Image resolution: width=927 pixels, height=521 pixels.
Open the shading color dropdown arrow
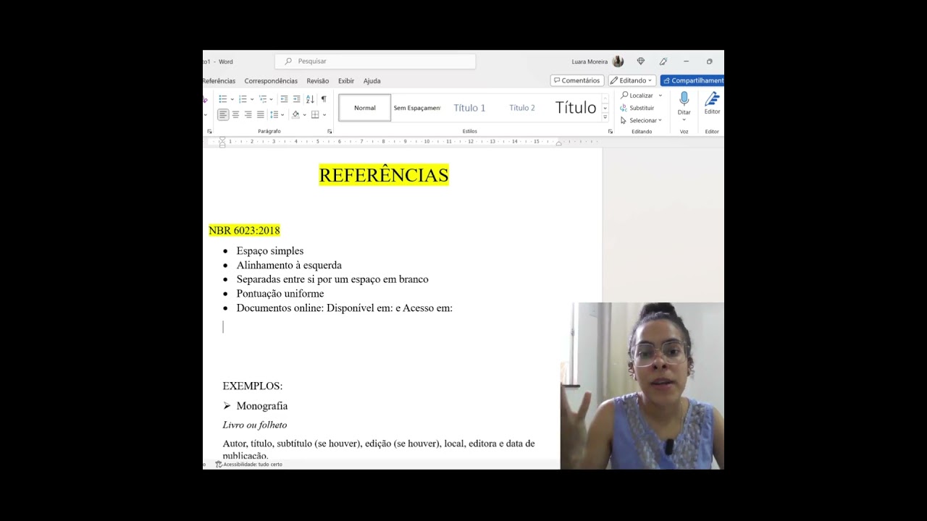[304, 114]
